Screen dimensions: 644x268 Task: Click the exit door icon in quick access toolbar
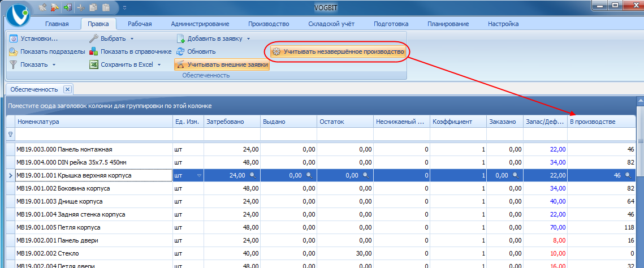click(x=67, y=7)
